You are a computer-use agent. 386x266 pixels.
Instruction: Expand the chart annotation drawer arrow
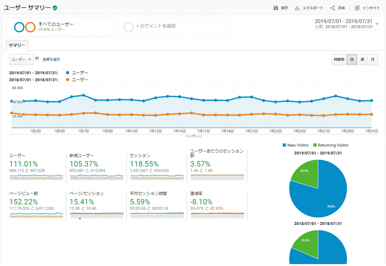point(194,135)
